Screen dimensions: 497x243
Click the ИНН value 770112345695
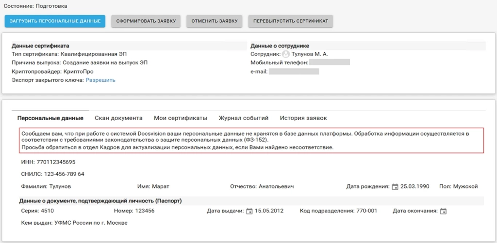pyautogui.click(x=56, y=162)
